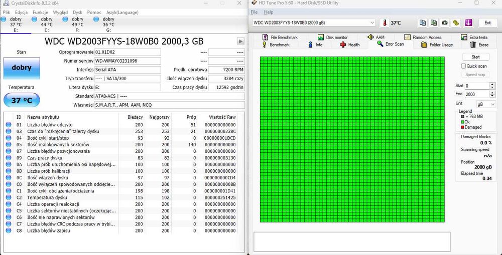
Task: Click status orb for attribute C2 temperature
Action: (x=9, y=197)
